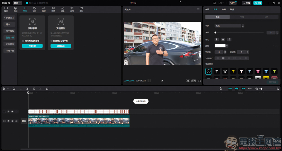
Task: Click the undo arrow in timeline toolbar
Action: 14,89
